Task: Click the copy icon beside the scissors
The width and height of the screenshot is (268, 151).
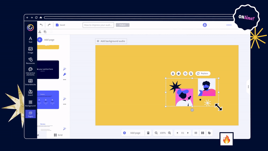Action: click(x=45, y=32)
